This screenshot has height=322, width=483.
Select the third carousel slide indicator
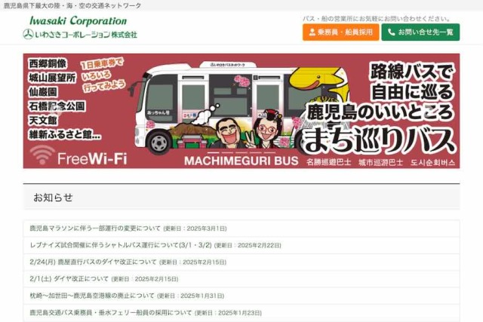pos(241,152)
